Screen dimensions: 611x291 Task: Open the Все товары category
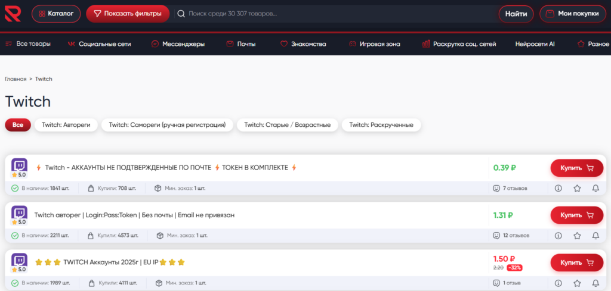pyautogui.click(x=28, y=44)
